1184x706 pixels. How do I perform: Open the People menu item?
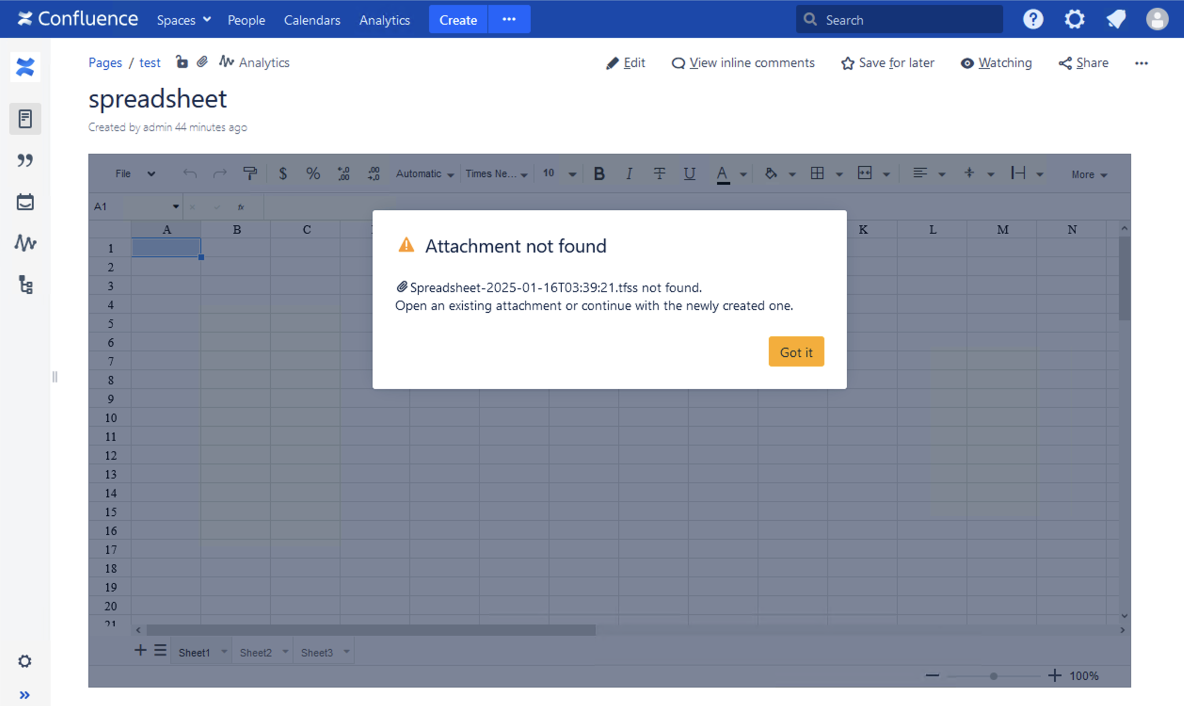click(x=246, y=20)
